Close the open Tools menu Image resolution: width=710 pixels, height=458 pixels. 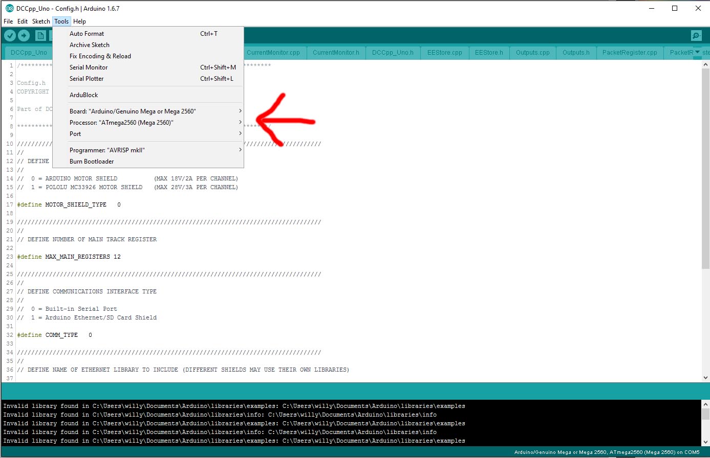(61, 21)
